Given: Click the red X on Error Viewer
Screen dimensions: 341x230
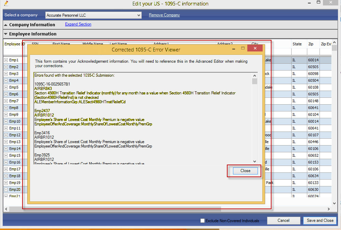Looking at the screenshot, I should (x=255, y=48).
